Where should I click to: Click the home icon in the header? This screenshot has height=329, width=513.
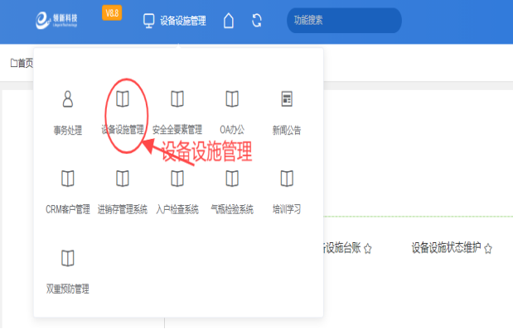click(229, 21)
